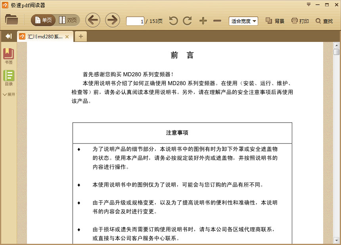This screenshot has width=341, height=245.
Task: Open the 目录 table of contents panel
Action: point(8,77)
